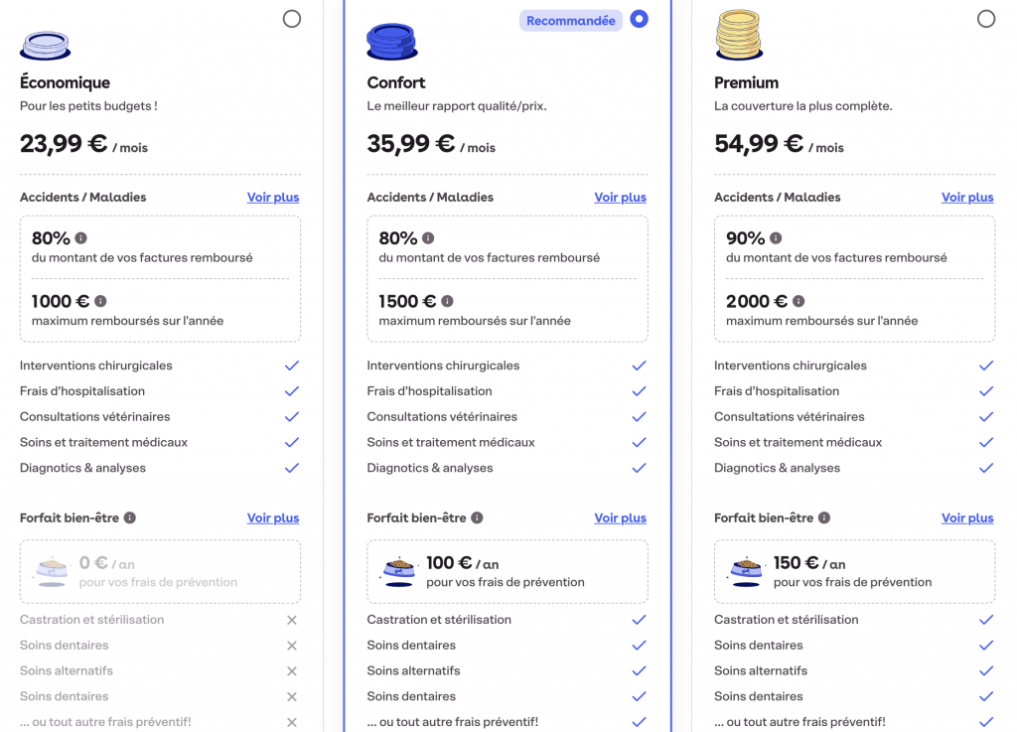Click info icon by Confort Forfait bien-être

tap(477, 517)
